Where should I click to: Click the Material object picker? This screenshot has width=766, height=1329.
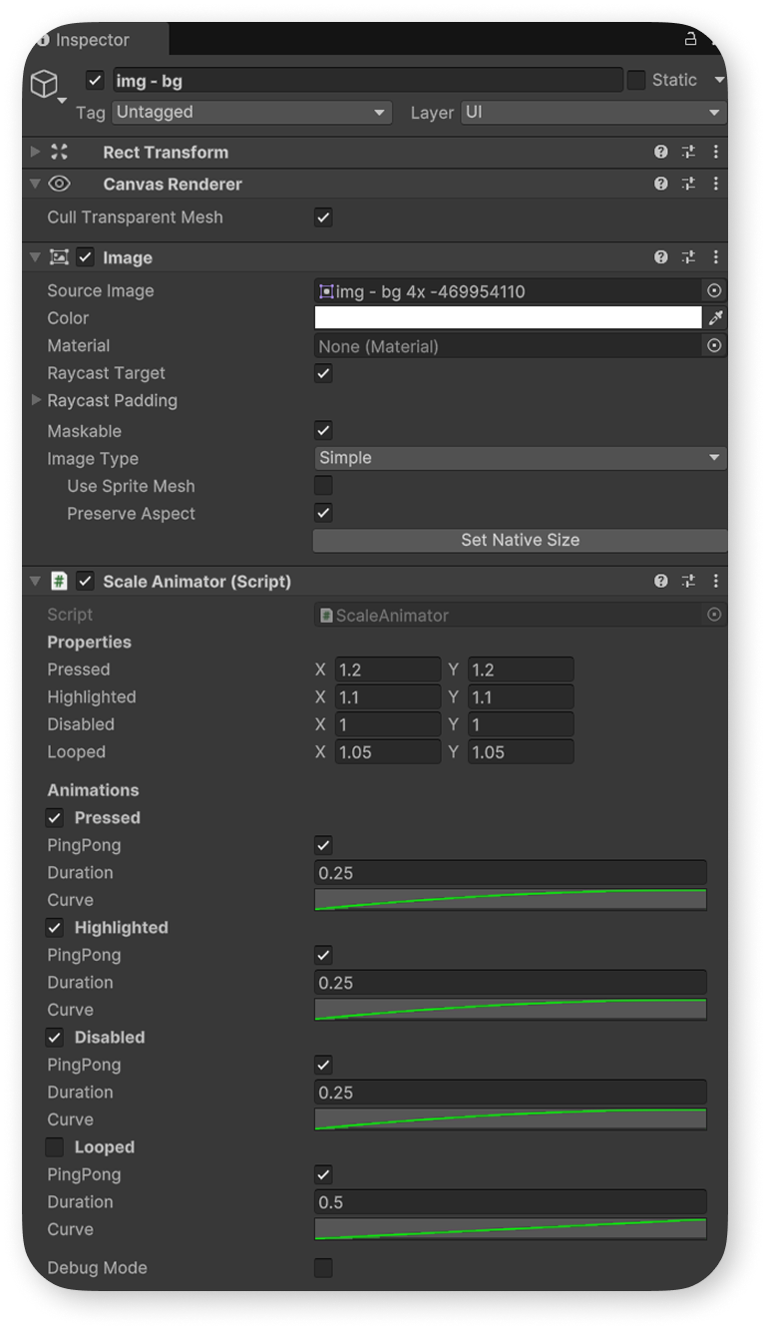(x=714, y=346)
